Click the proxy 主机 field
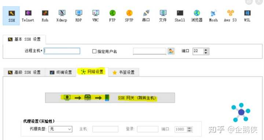Viewport: 264px width, 140px height. coord(105,129)
